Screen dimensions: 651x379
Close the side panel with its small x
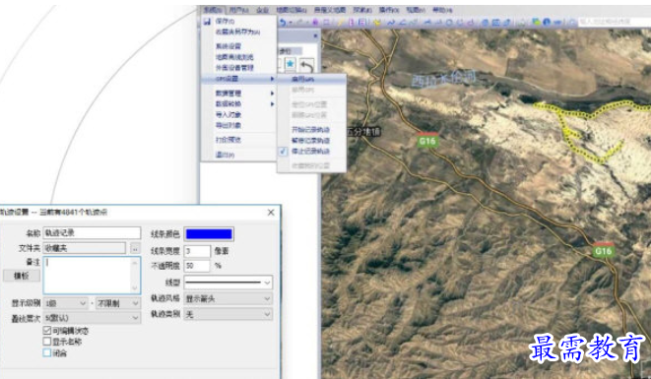pyautogui.click(x=315, y=36)
